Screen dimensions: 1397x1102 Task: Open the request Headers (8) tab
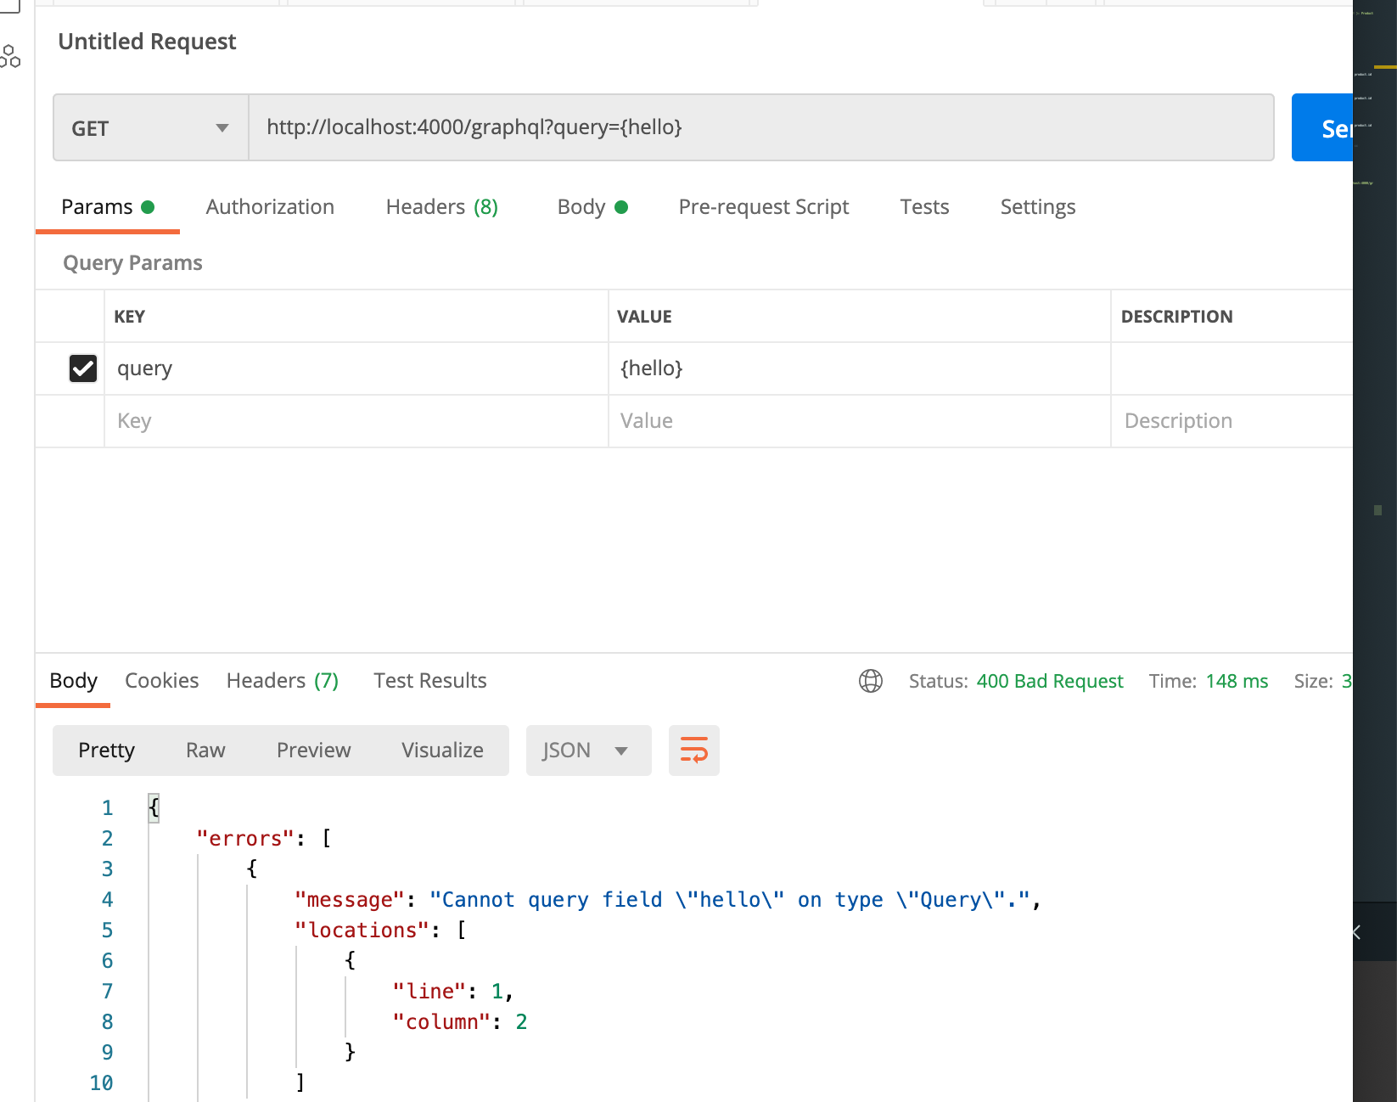(x=442, y=207)
